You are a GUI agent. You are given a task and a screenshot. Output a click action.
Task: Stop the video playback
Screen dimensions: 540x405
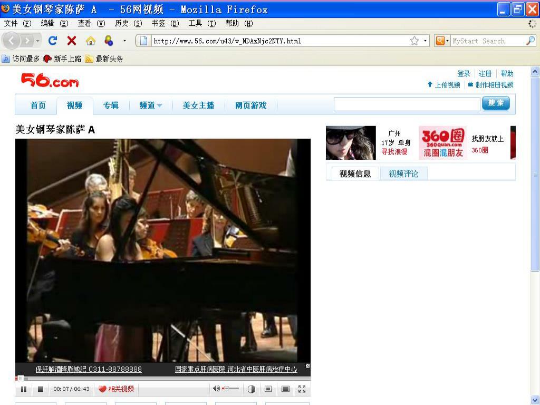(40, 389)
